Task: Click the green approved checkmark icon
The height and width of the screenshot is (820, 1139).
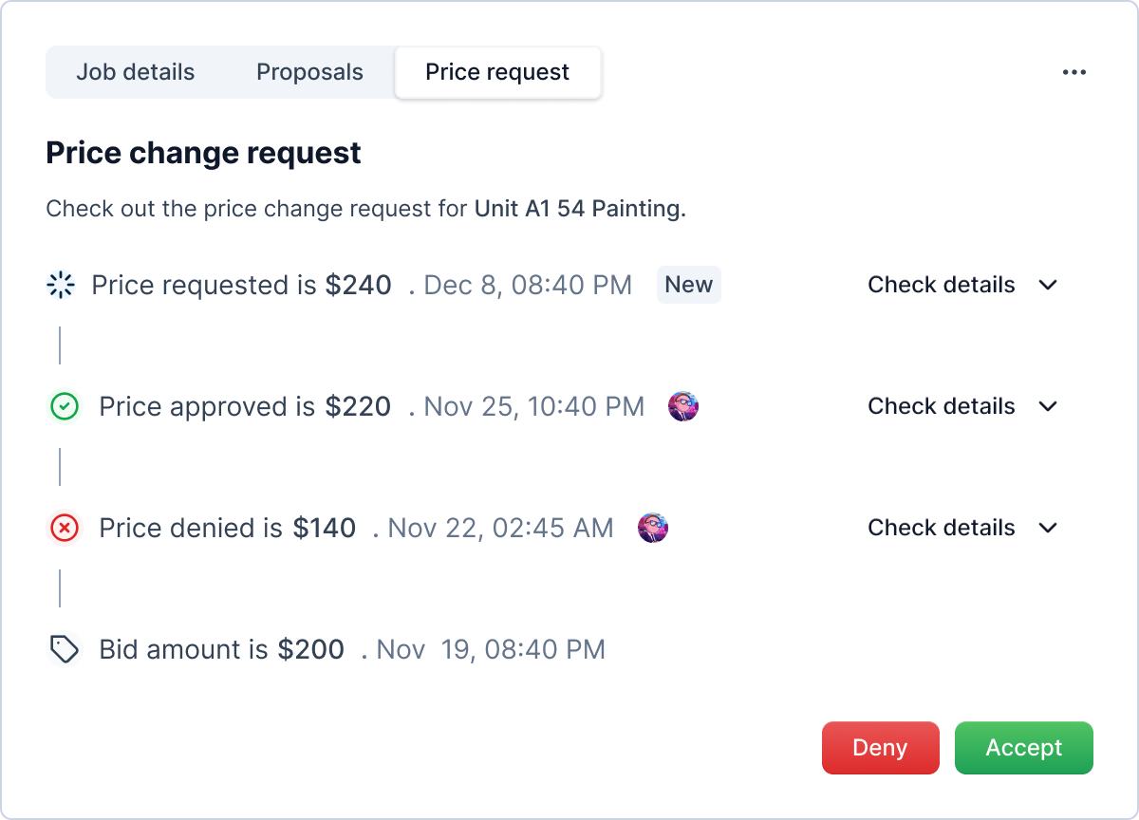Action: 65,406
